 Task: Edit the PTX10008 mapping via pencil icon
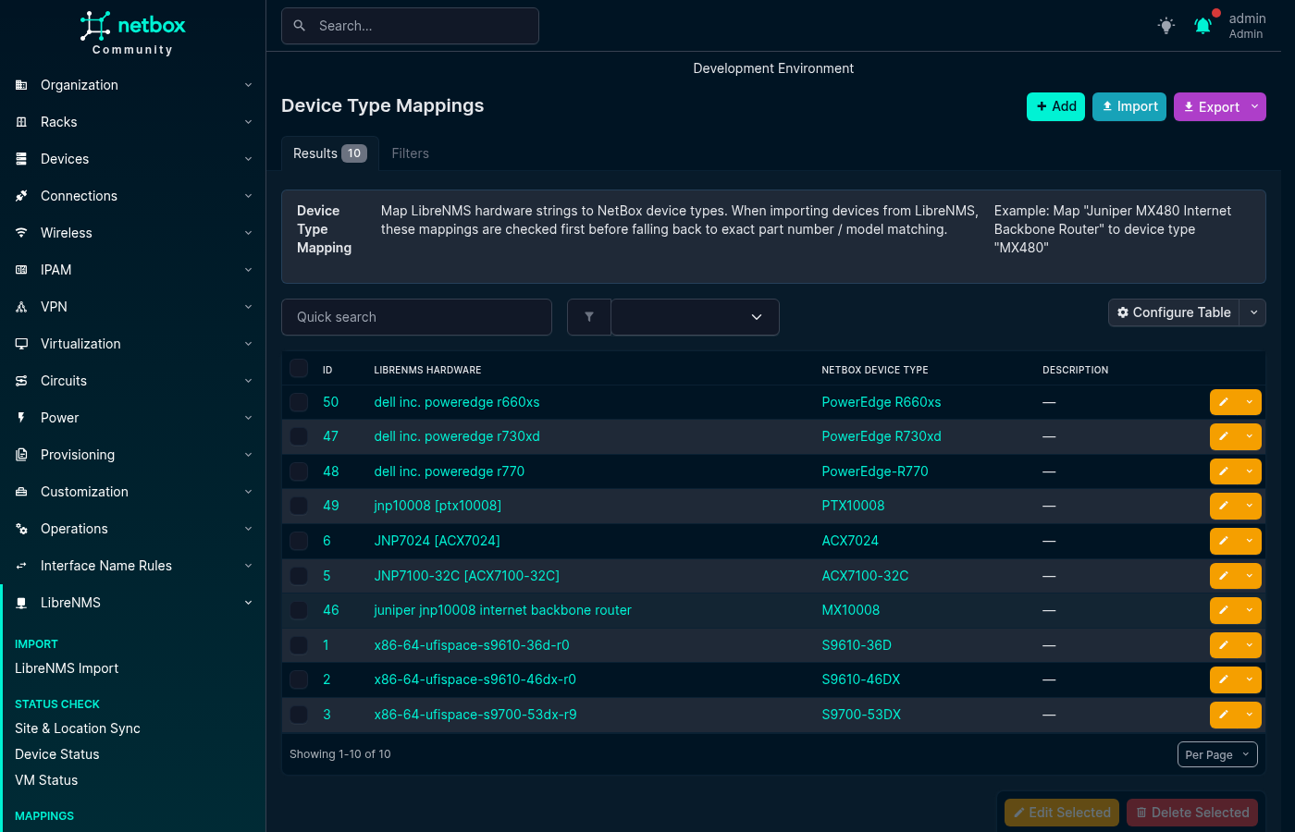(x=1224, y=506)
